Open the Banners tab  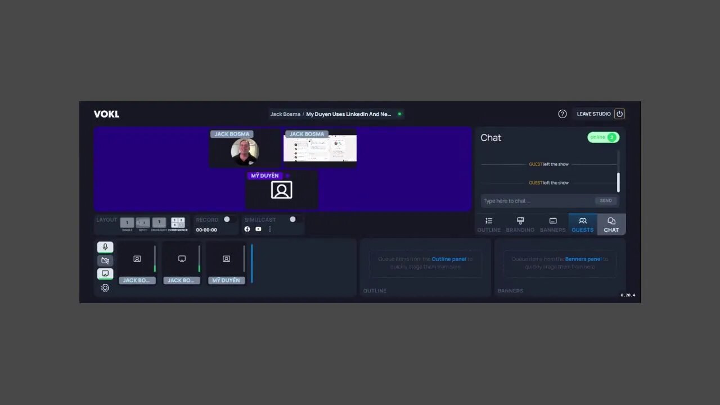(553, 224)
